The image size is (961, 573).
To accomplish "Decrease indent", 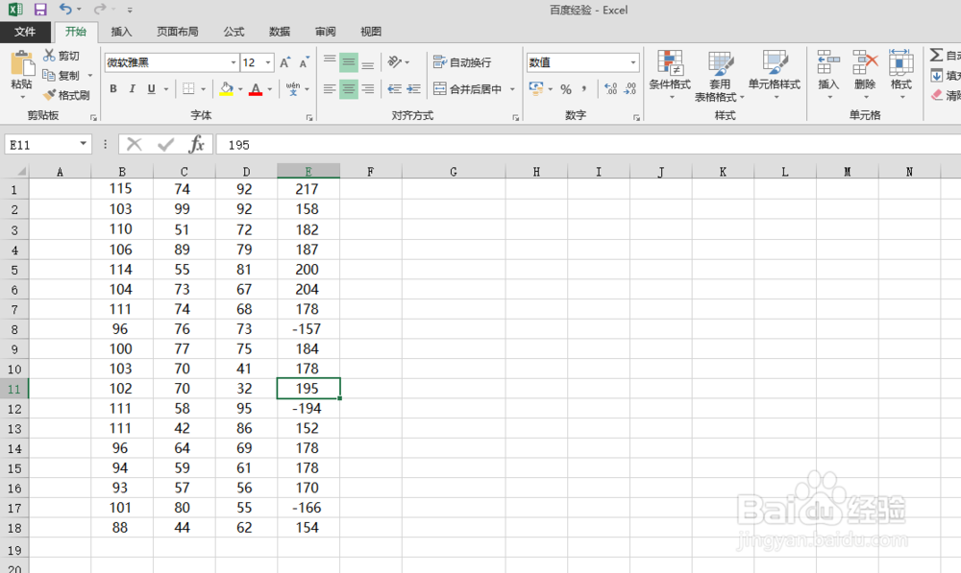I will [395, 88].
